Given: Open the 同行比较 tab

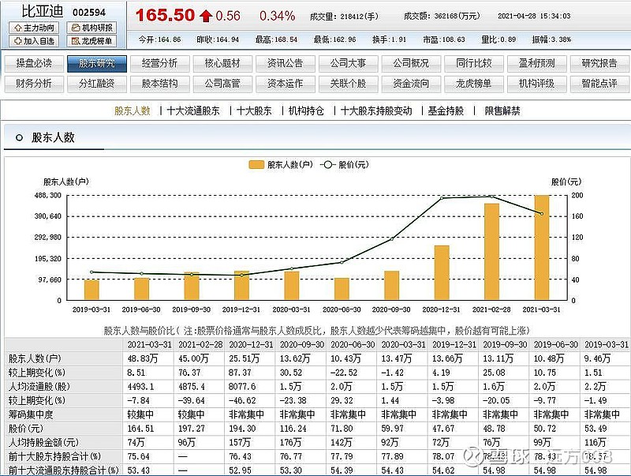Looking at the screenshot, I should [x=474, y=63].
